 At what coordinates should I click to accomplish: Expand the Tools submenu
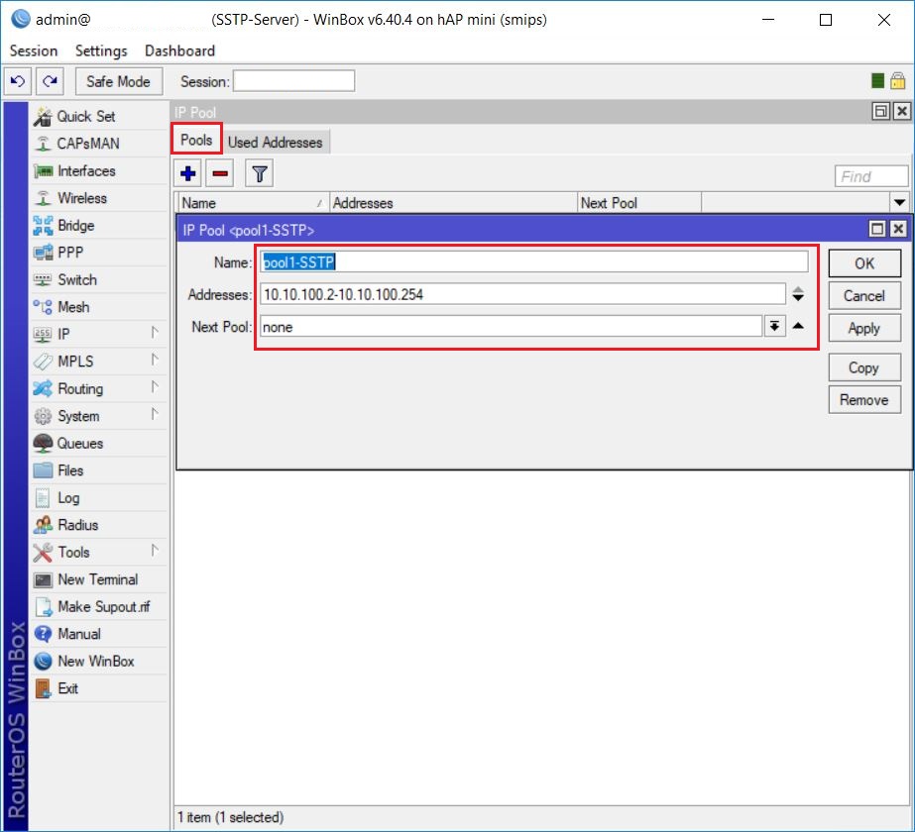tap(154, 551)
